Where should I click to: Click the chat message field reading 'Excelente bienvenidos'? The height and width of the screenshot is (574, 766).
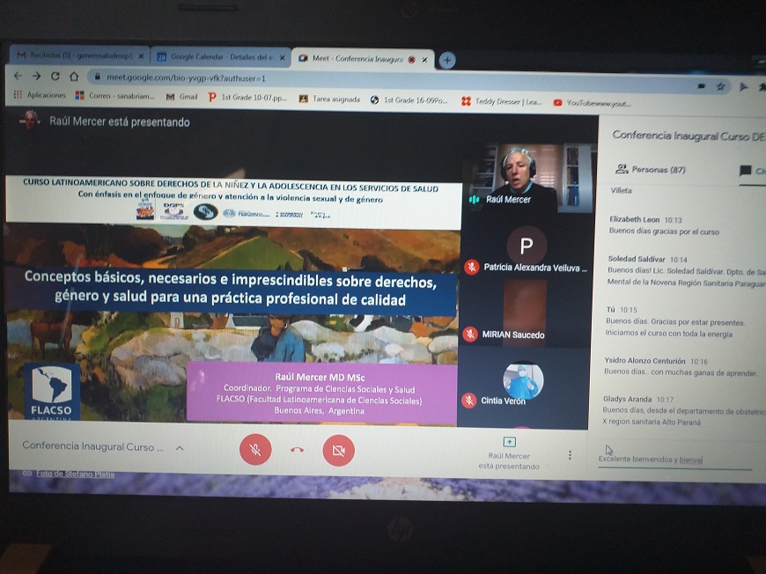click(674, 460)
